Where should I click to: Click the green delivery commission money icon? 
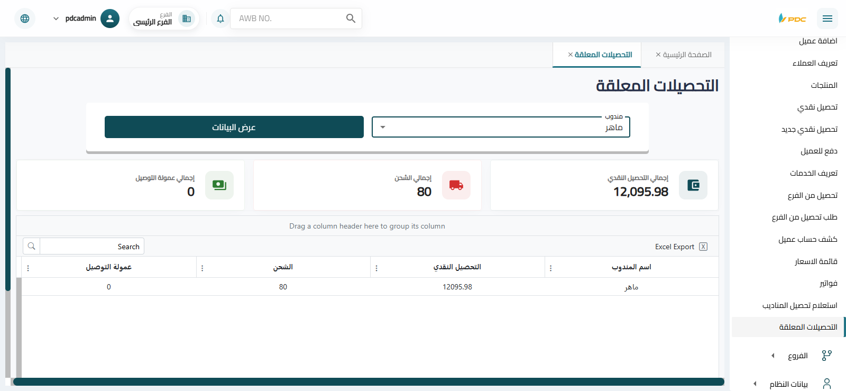point(219,185)
